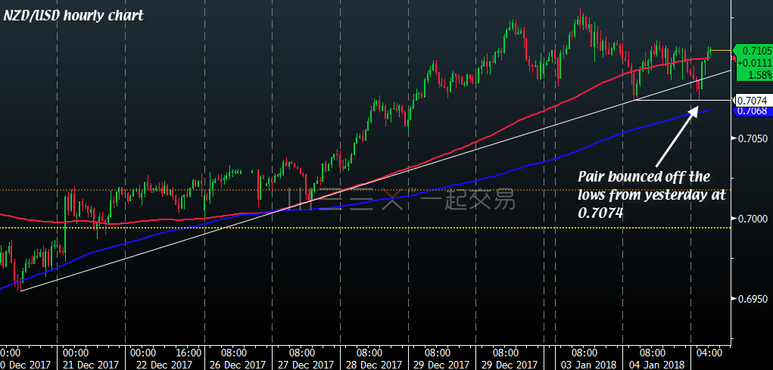Click the 0.6950 price axis tick
773x370 pixels.
(752, 299)
